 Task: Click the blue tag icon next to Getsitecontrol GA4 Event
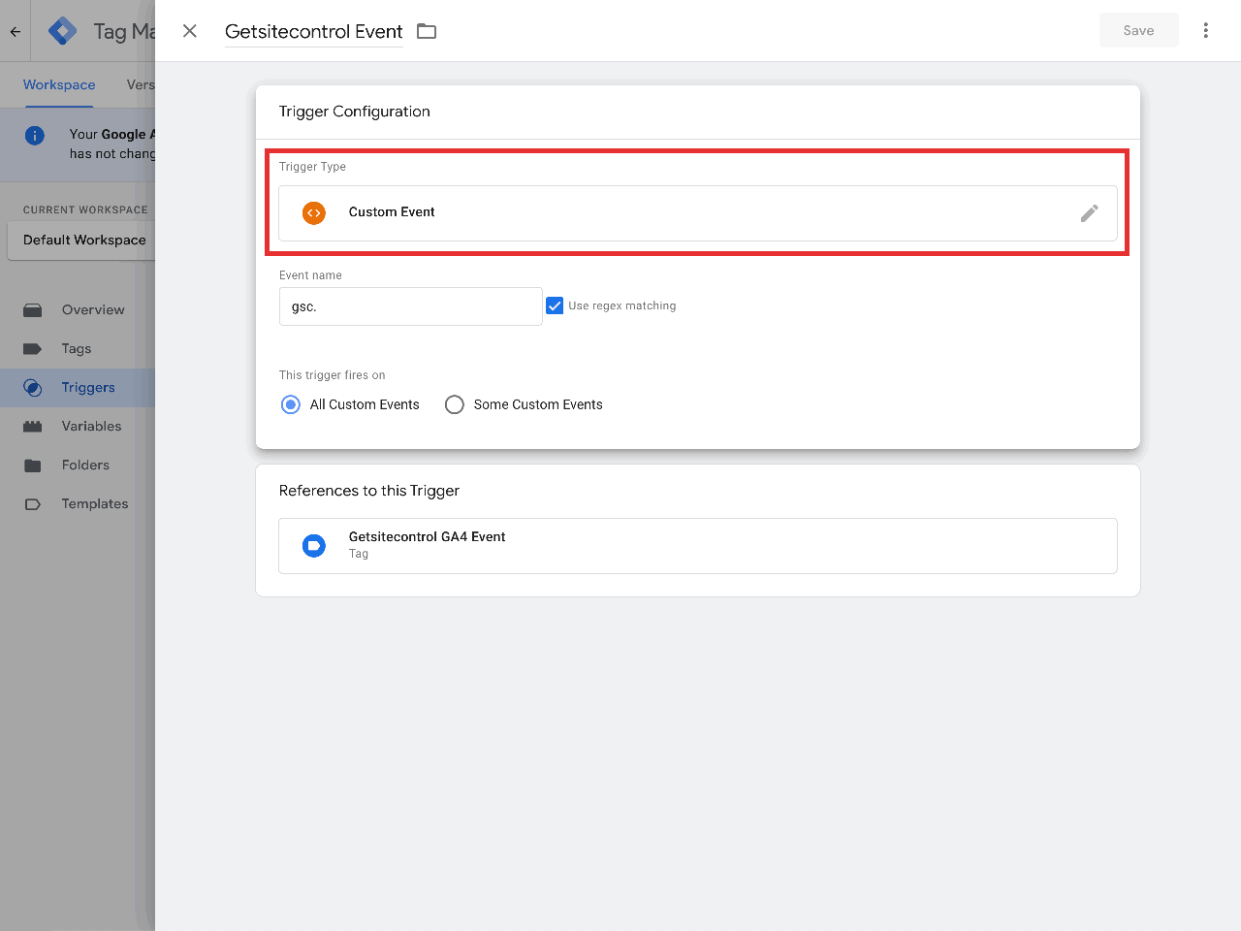(313, 545)
